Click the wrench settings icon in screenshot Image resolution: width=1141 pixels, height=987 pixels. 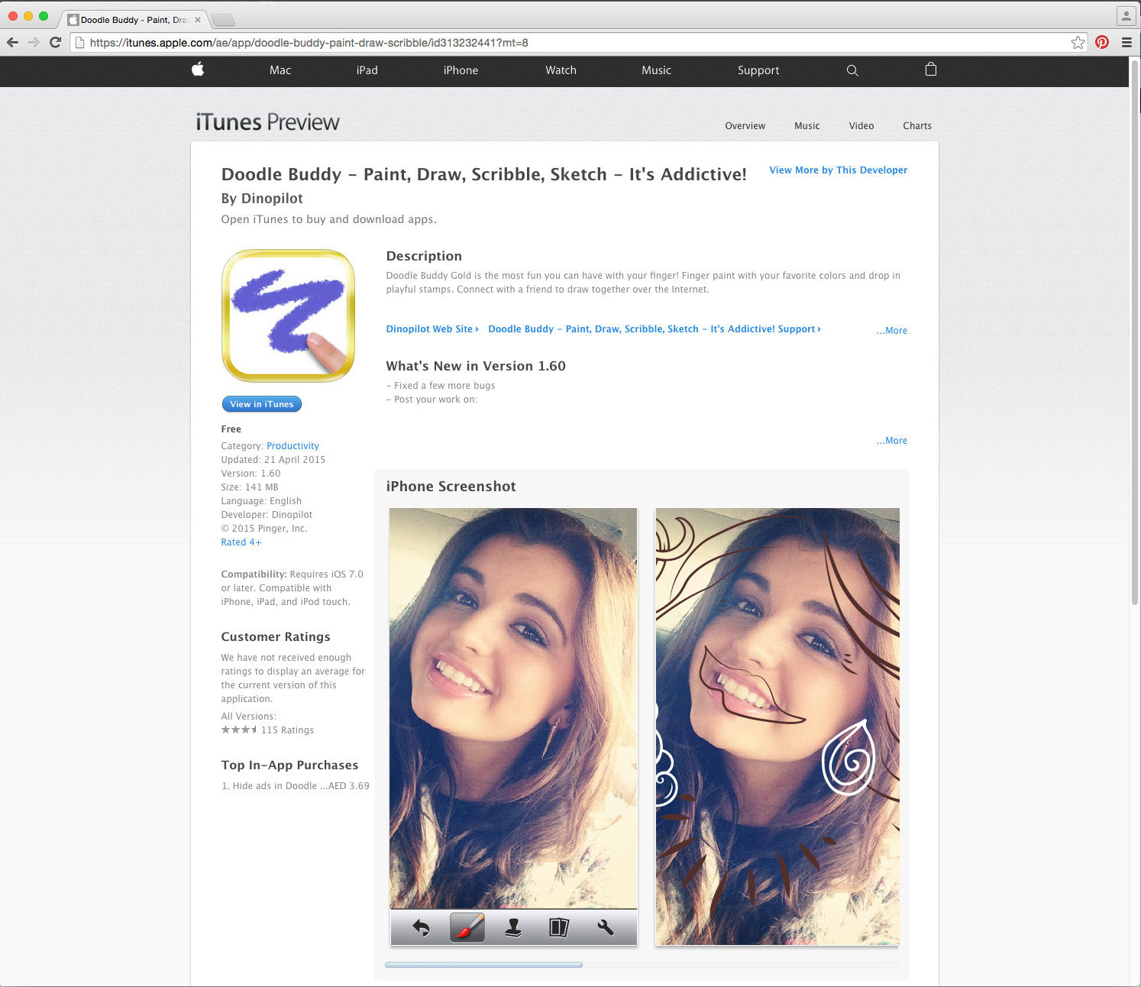[606, 927]
